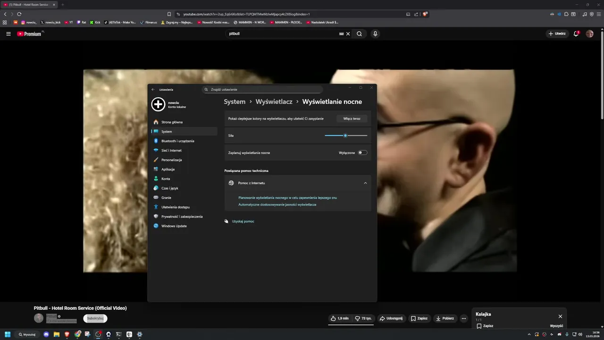Viewport: 604px width, 340px height.
Task: Open File Explorer from the taskbar
Action: pyautogui.click(x=57, y=334)
